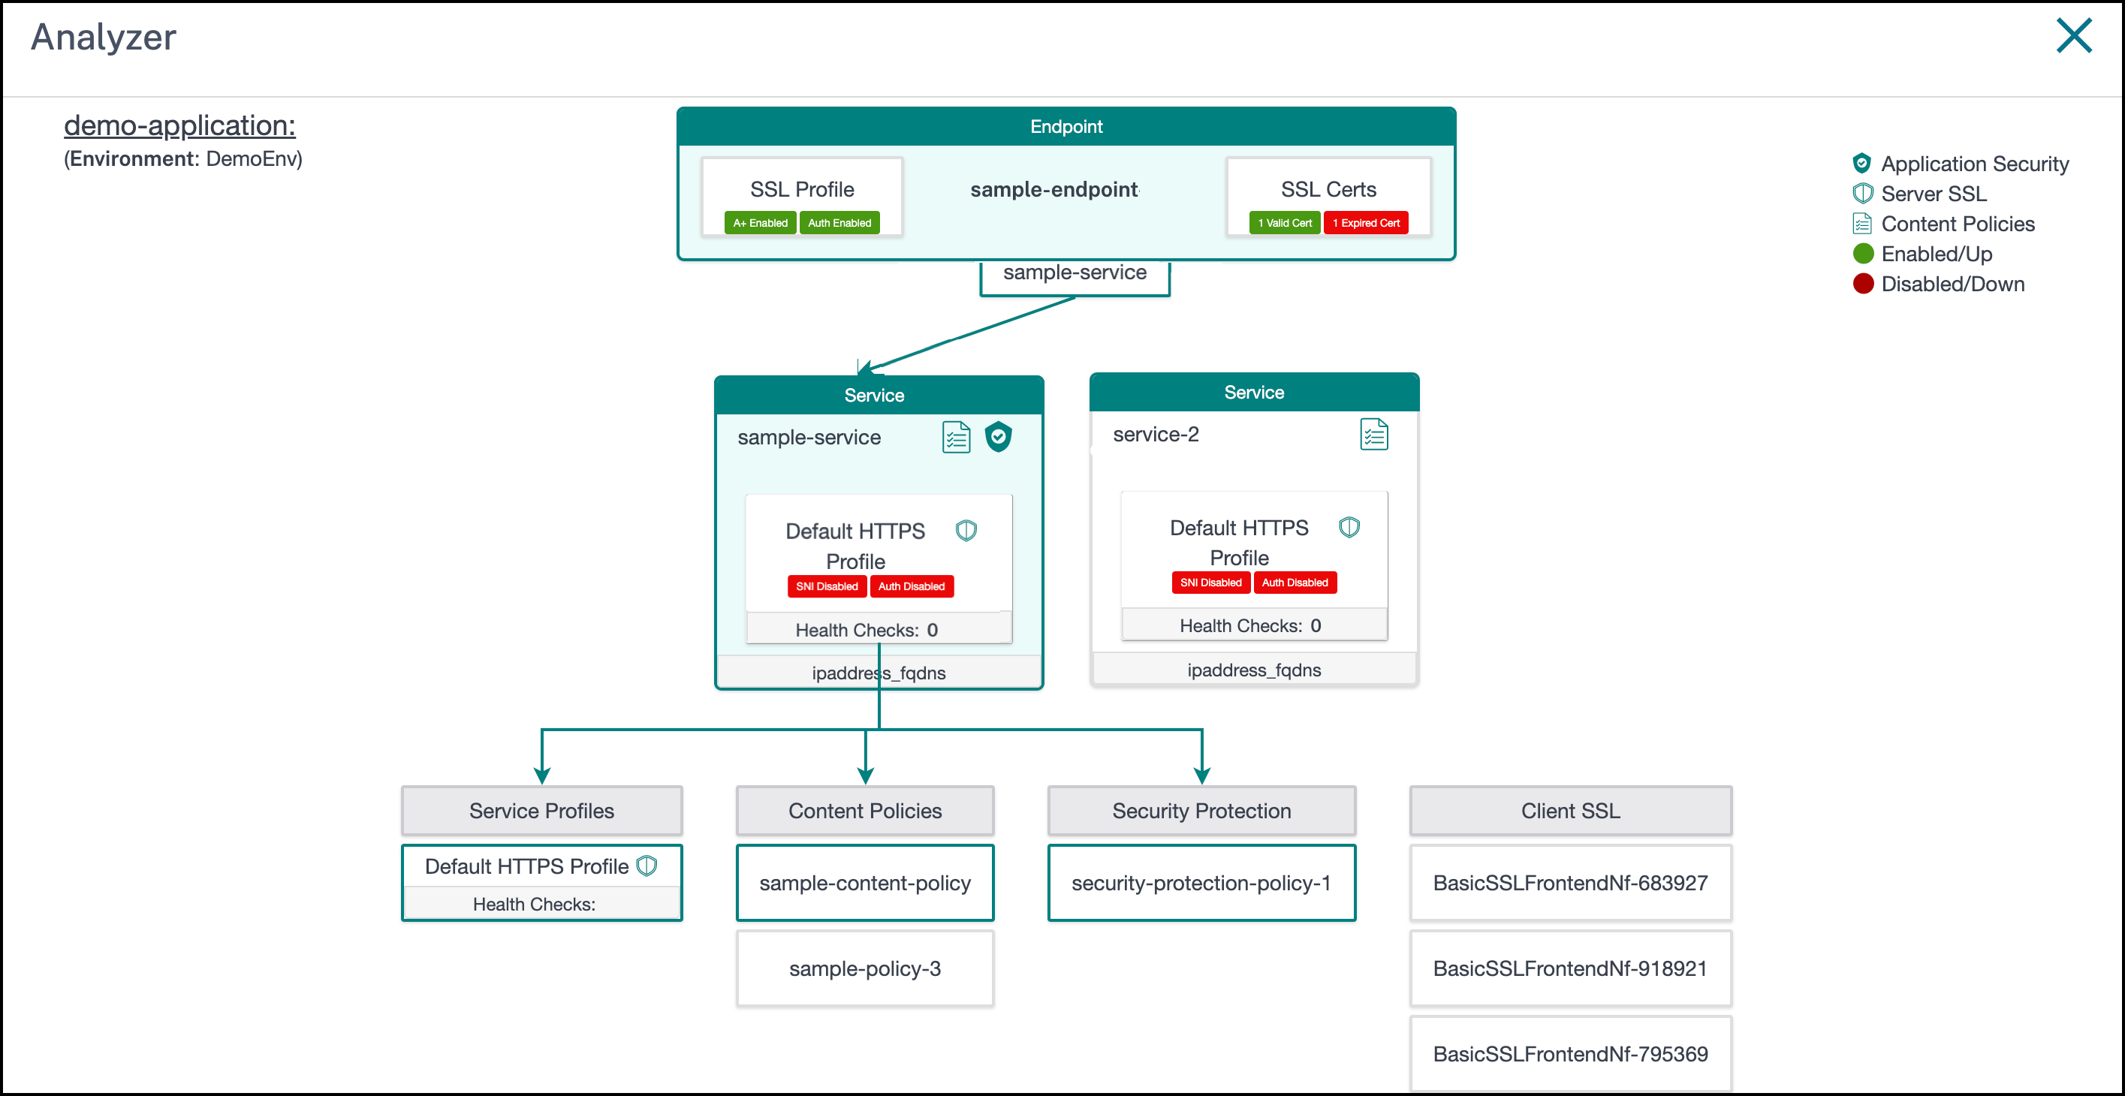Select Auth Disabled badge in sample-service
Image resolution: width=2125 pixels, height=1096 pixels.
click(911, 586)
